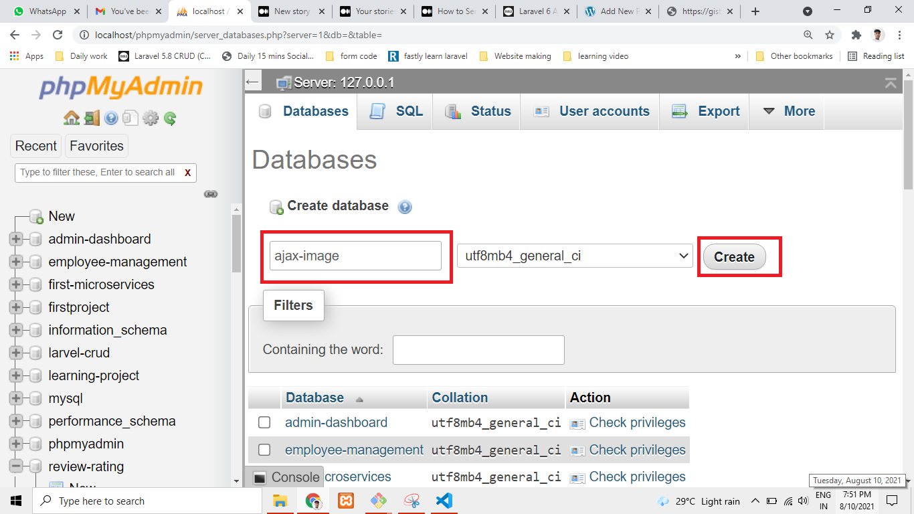
Task: Expand admin-dashboard database tree
Action: point(16,239)
